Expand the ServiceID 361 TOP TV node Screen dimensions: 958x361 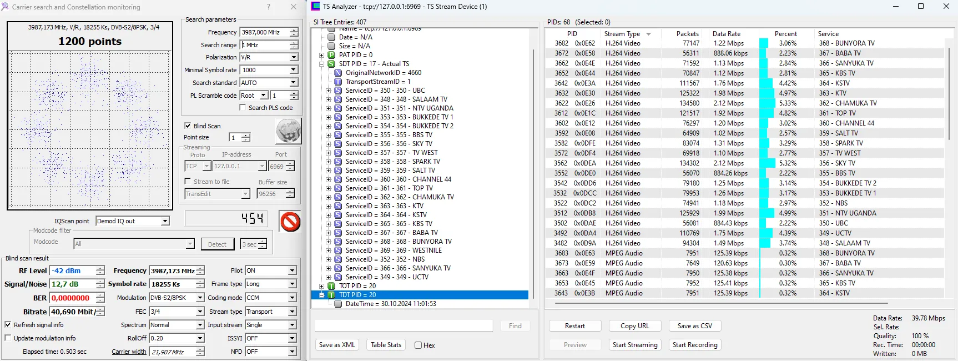[328, 188]
